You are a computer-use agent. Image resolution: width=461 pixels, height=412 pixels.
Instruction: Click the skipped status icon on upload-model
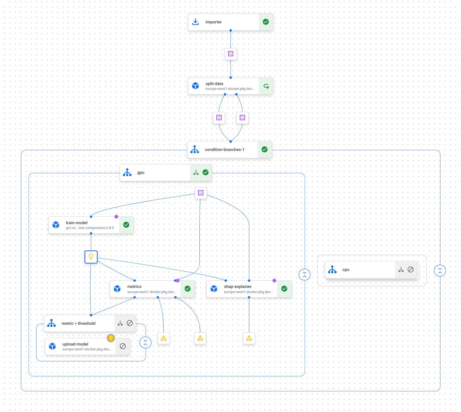(x=123, y=346)
